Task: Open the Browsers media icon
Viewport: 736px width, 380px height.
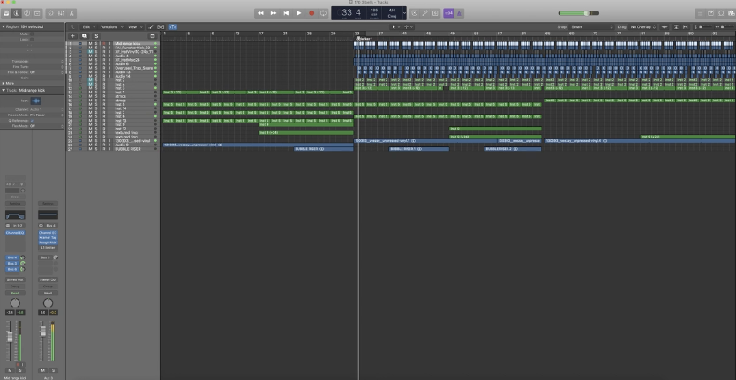Action: pos(731,13)
